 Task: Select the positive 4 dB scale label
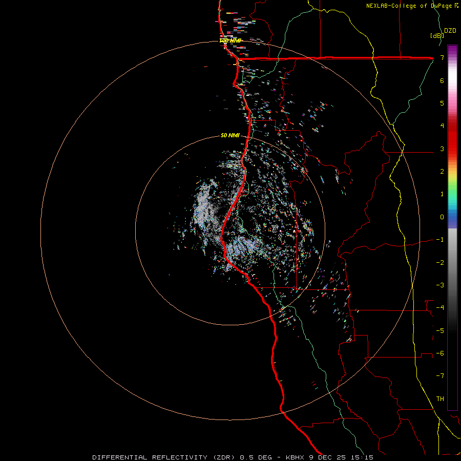point(442,126)
